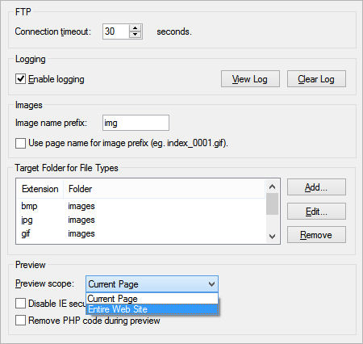Toggle the Disable IE security checkbox
This screenshot has width=363, height=344.
coord(21,304)
